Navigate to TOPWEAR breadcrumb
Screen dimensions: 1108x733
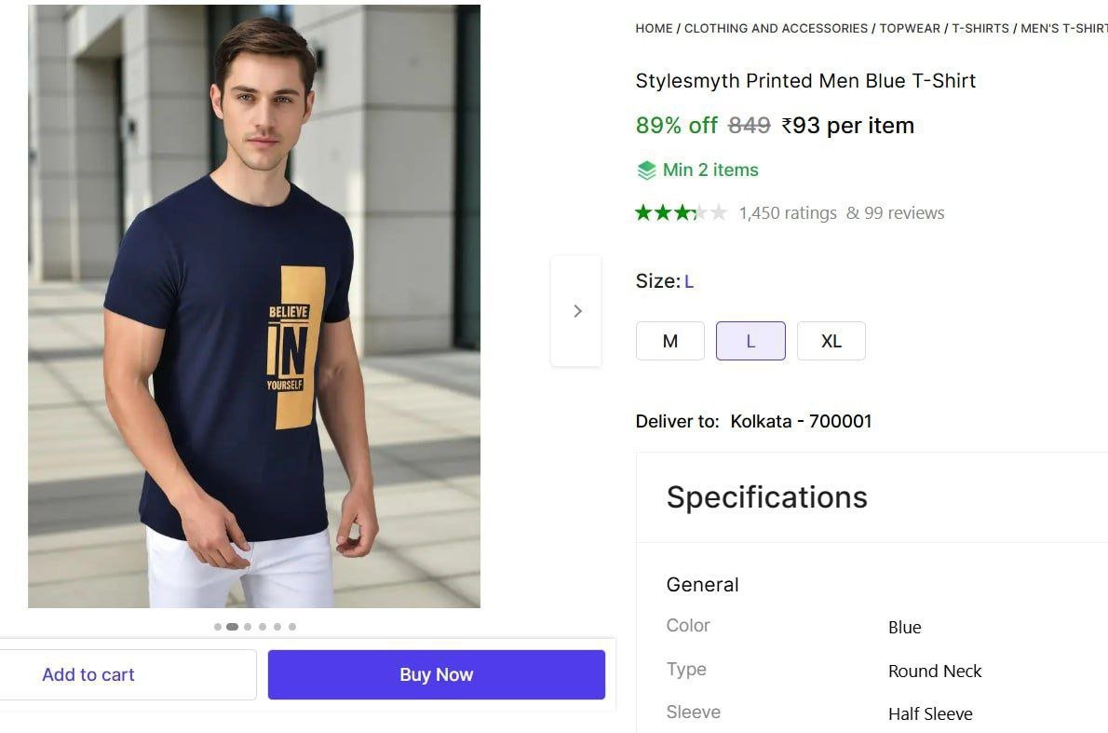910,29
